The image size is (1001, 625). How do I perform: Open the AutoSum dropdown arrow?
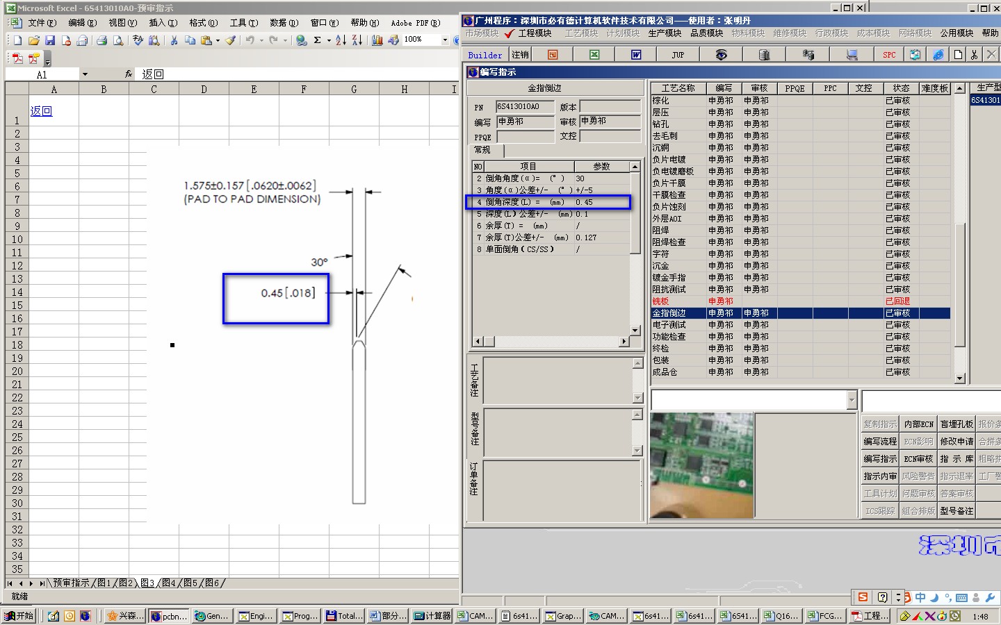click(x=329, y=40)
